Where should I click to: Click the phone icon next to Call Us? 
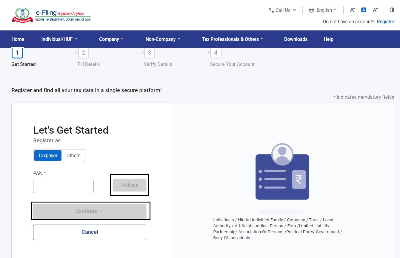pos(271,10)
